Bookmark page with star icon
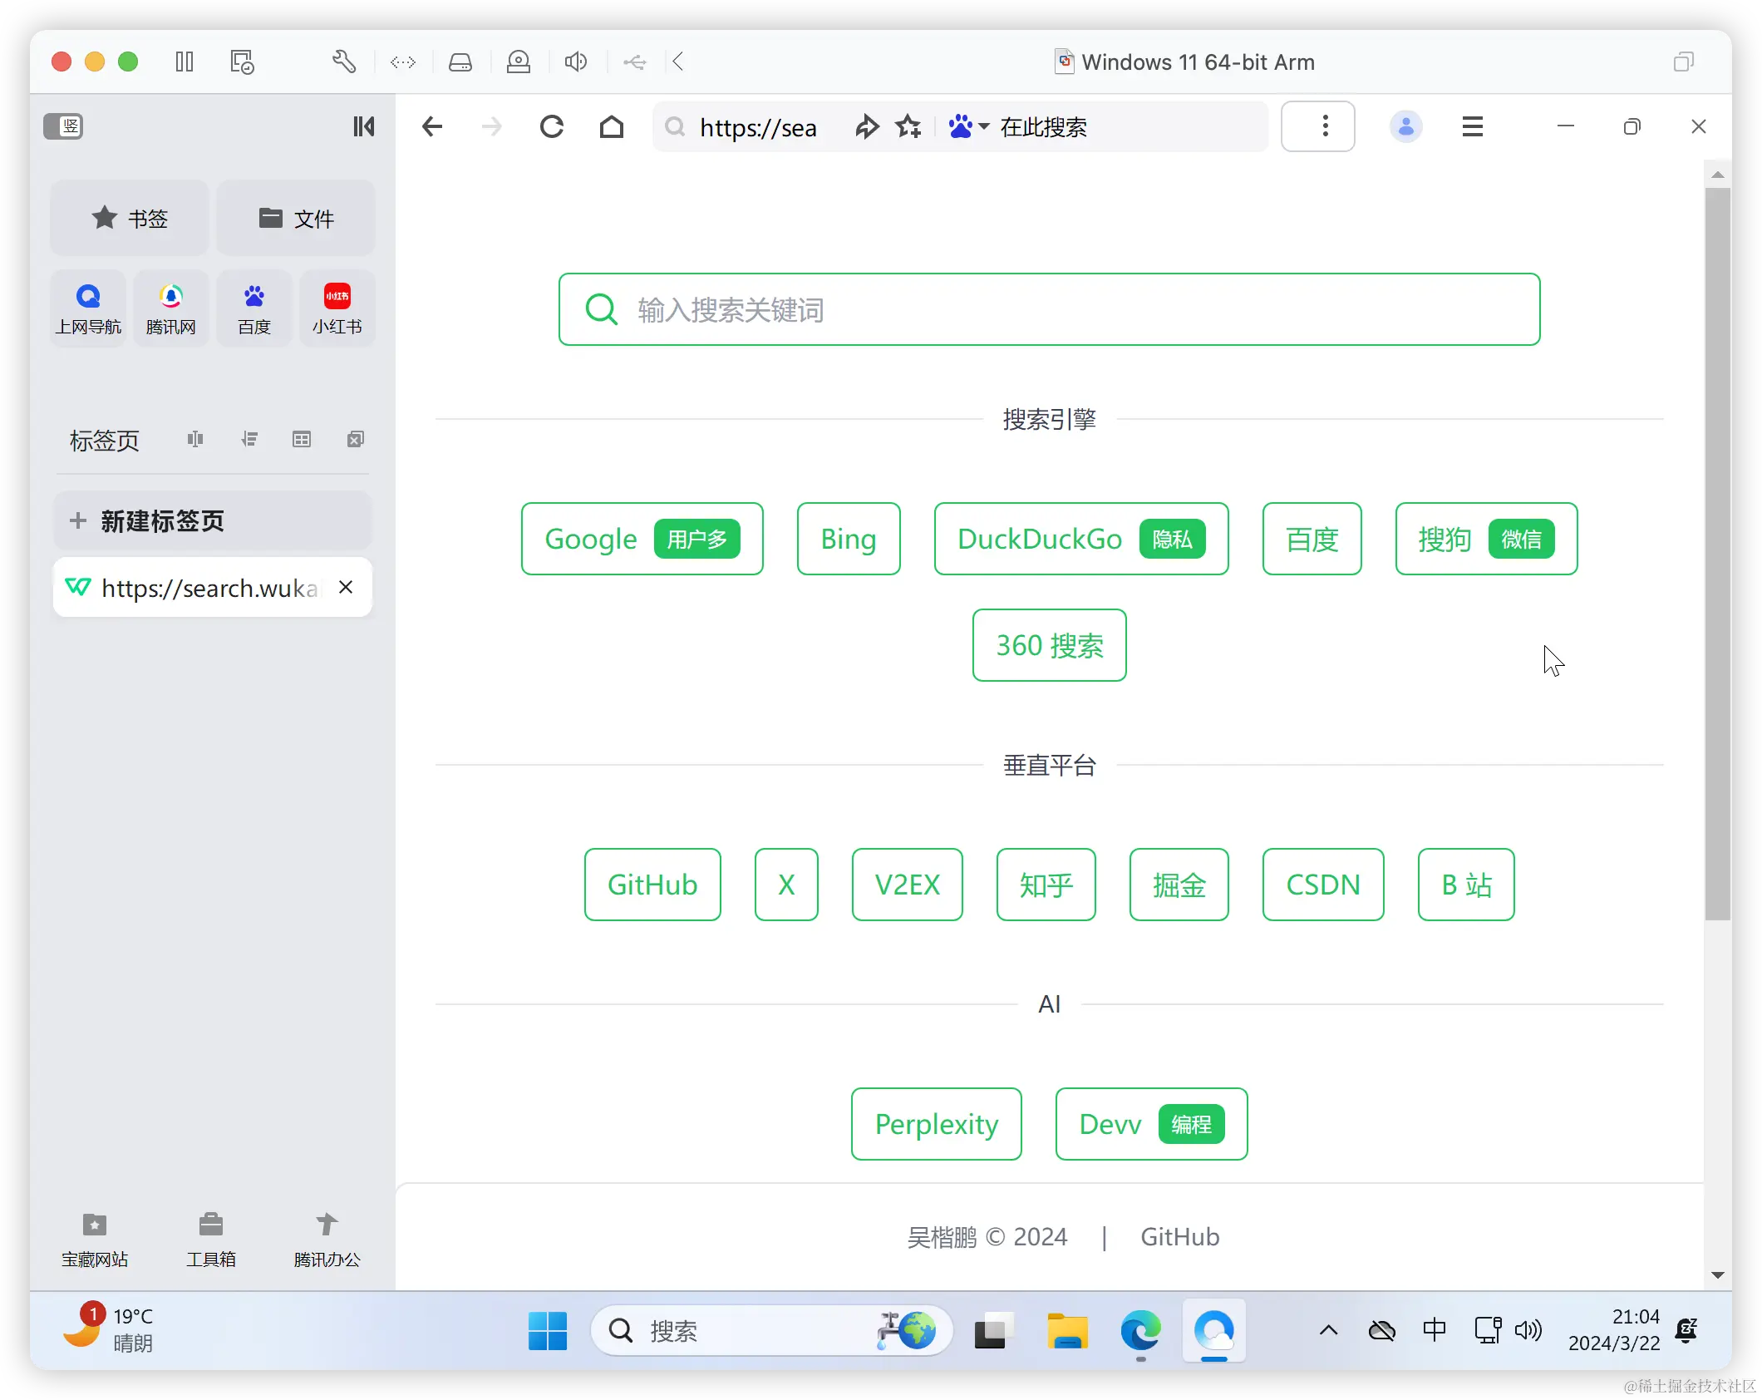 (908, 126)
